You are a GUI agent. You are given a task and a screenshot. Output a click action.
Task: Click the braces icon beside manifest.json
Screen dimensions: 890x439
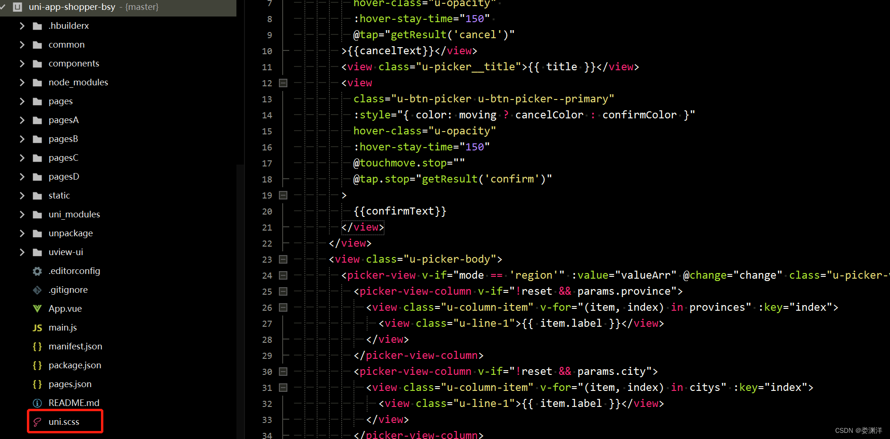point(37,347)
